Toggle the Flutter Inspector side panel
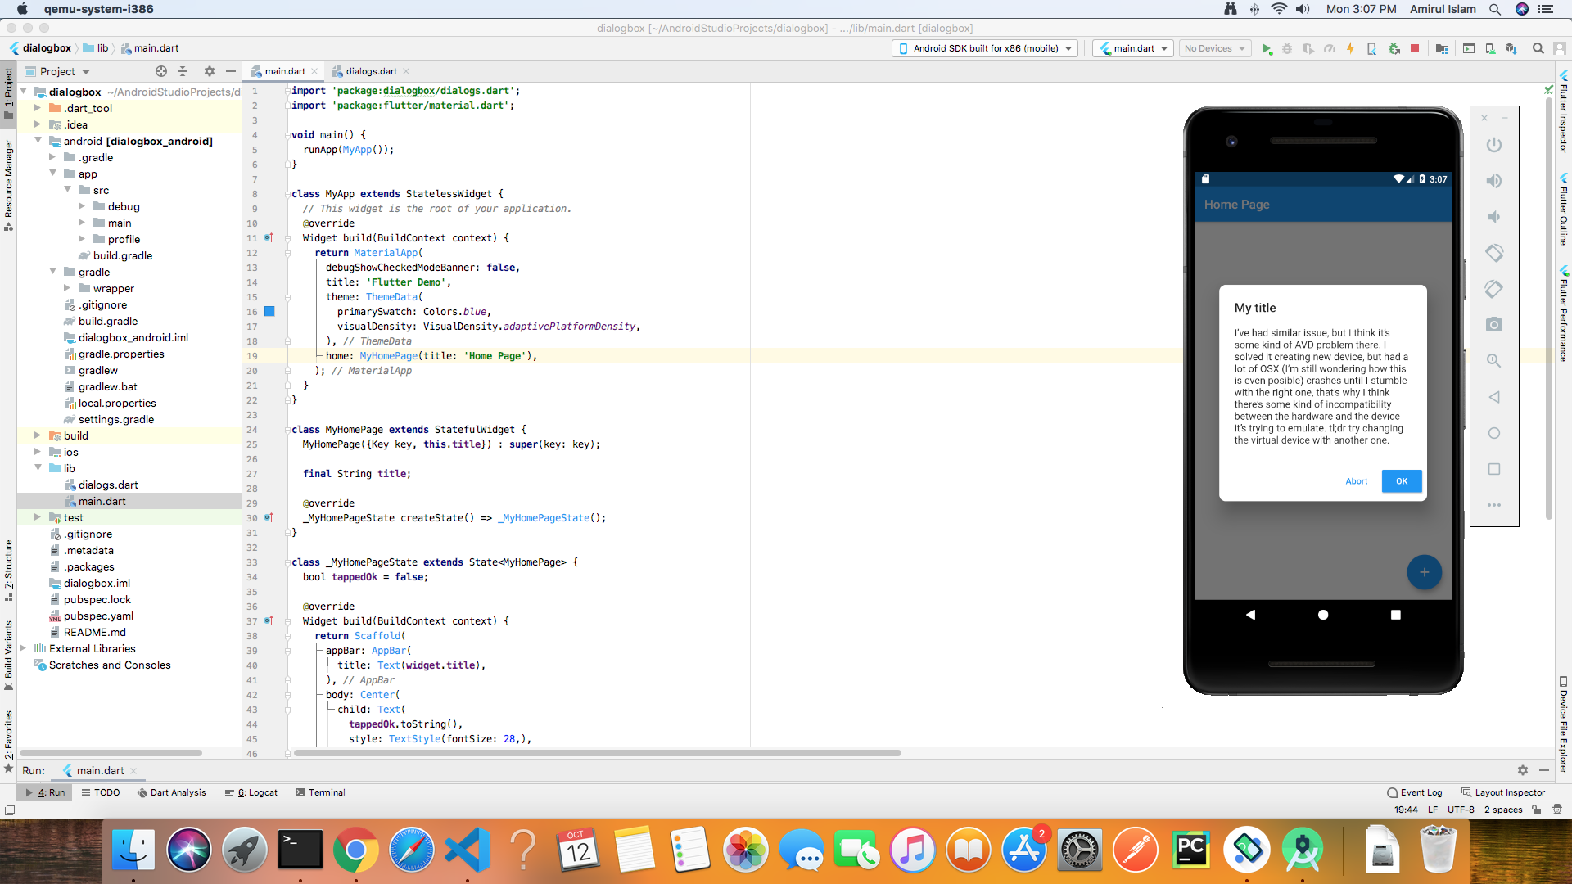The width and height of the screenshot is (1572, 884). 1563,115
